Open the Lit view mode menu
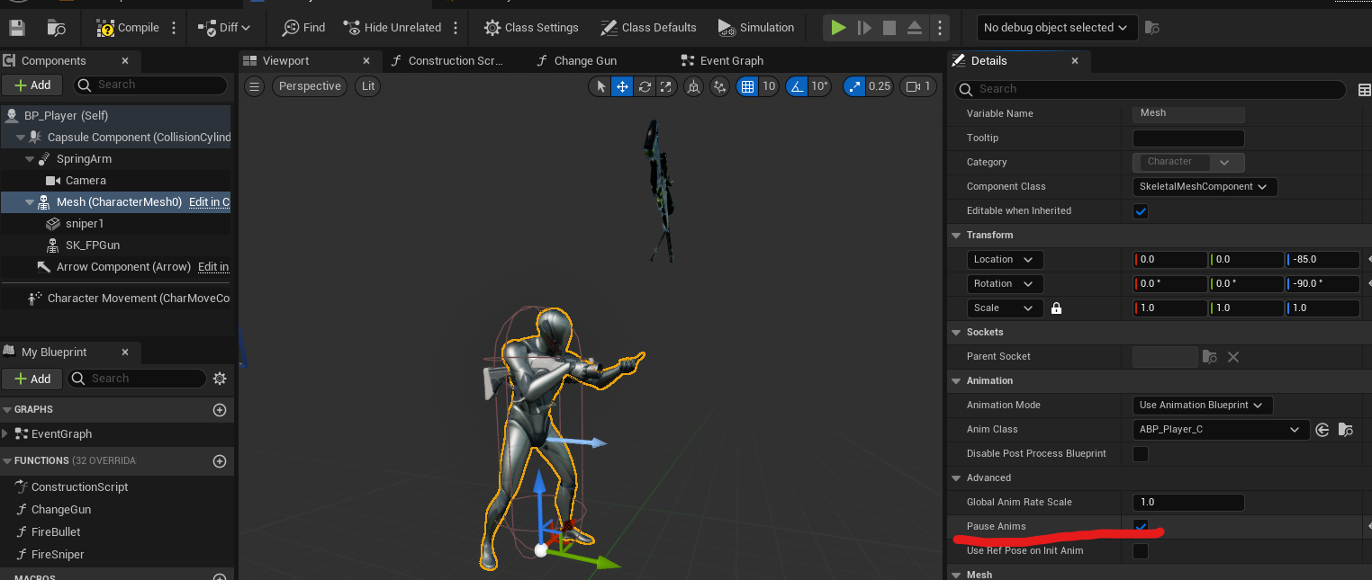The image size is (1372, 580). click(367, 86)
